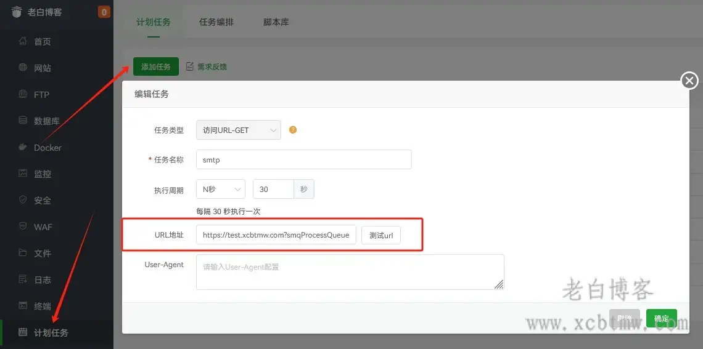Image resolution: width=703 pixels, height=349 pixels.
Task: Cancel the dialog with 取消 button
Action: tap(625, 319)
